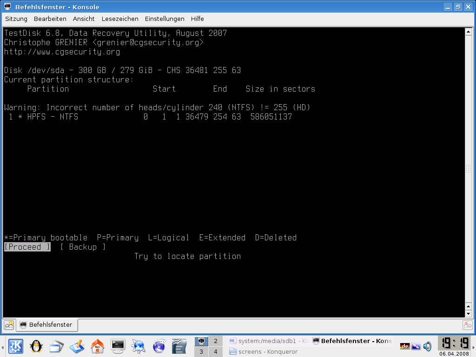The height and width of the screenshot is (357, 476).
Task: Launch the Konsole terminal icon in panel
Action: [x=118, y=346]
